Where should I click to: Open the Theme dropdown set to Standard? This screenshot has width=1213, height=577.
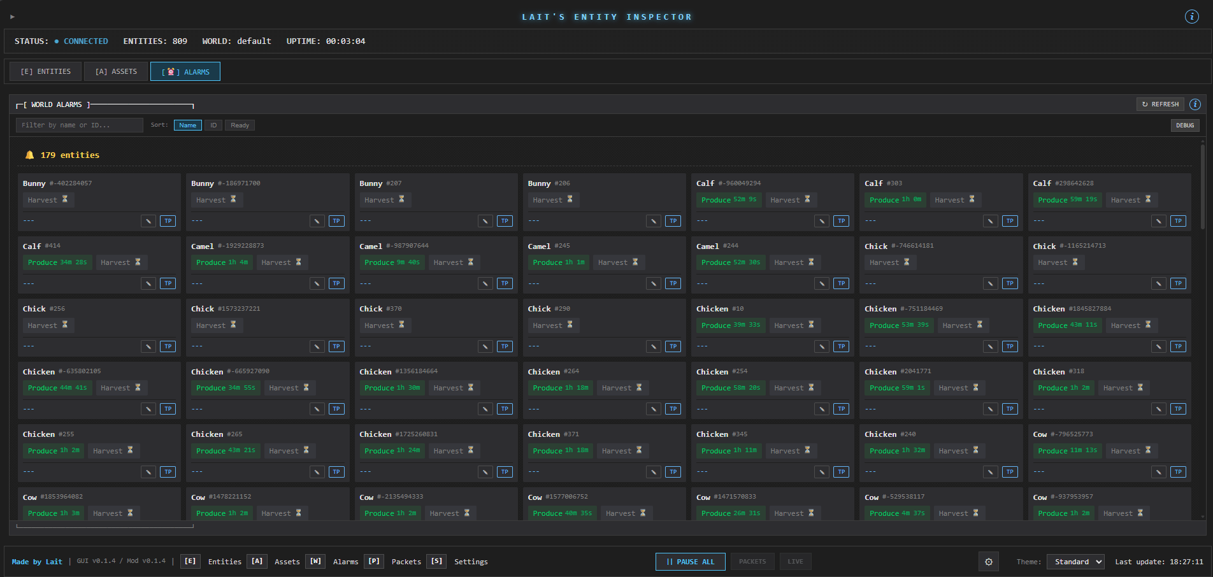pos(1076,562)
